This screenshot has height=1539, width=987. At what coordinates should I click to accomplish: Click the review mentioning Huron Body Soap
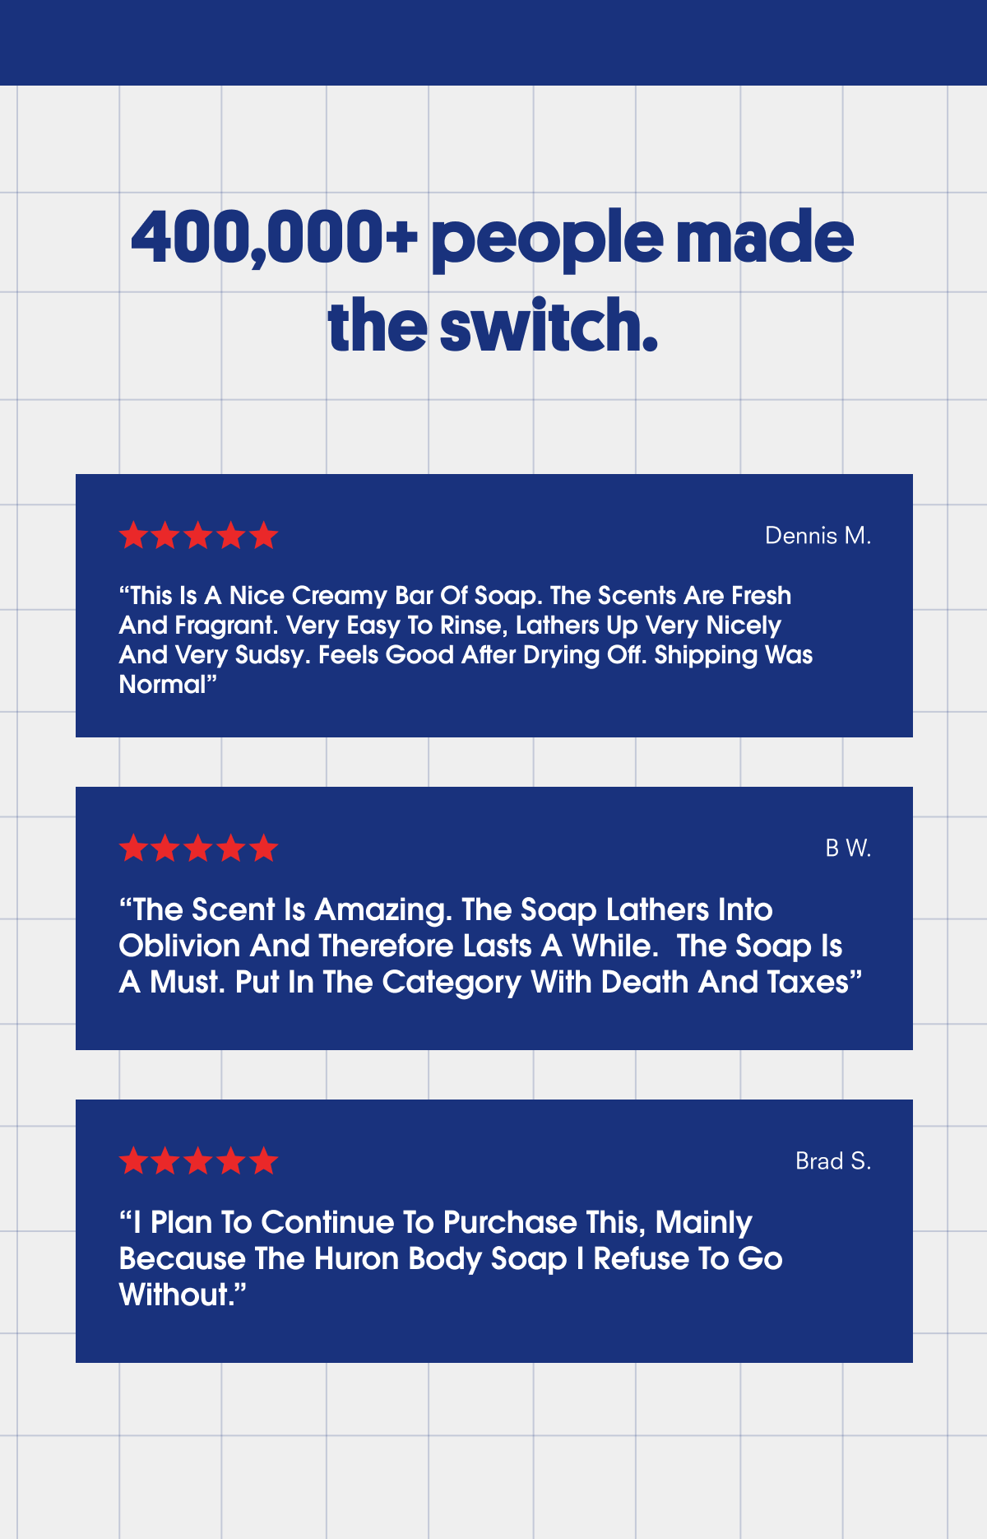click(x=451, y=1258)
